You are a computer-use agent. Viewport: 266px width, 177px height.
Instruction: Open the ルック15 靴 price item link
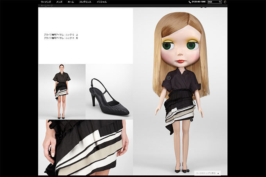61,38
